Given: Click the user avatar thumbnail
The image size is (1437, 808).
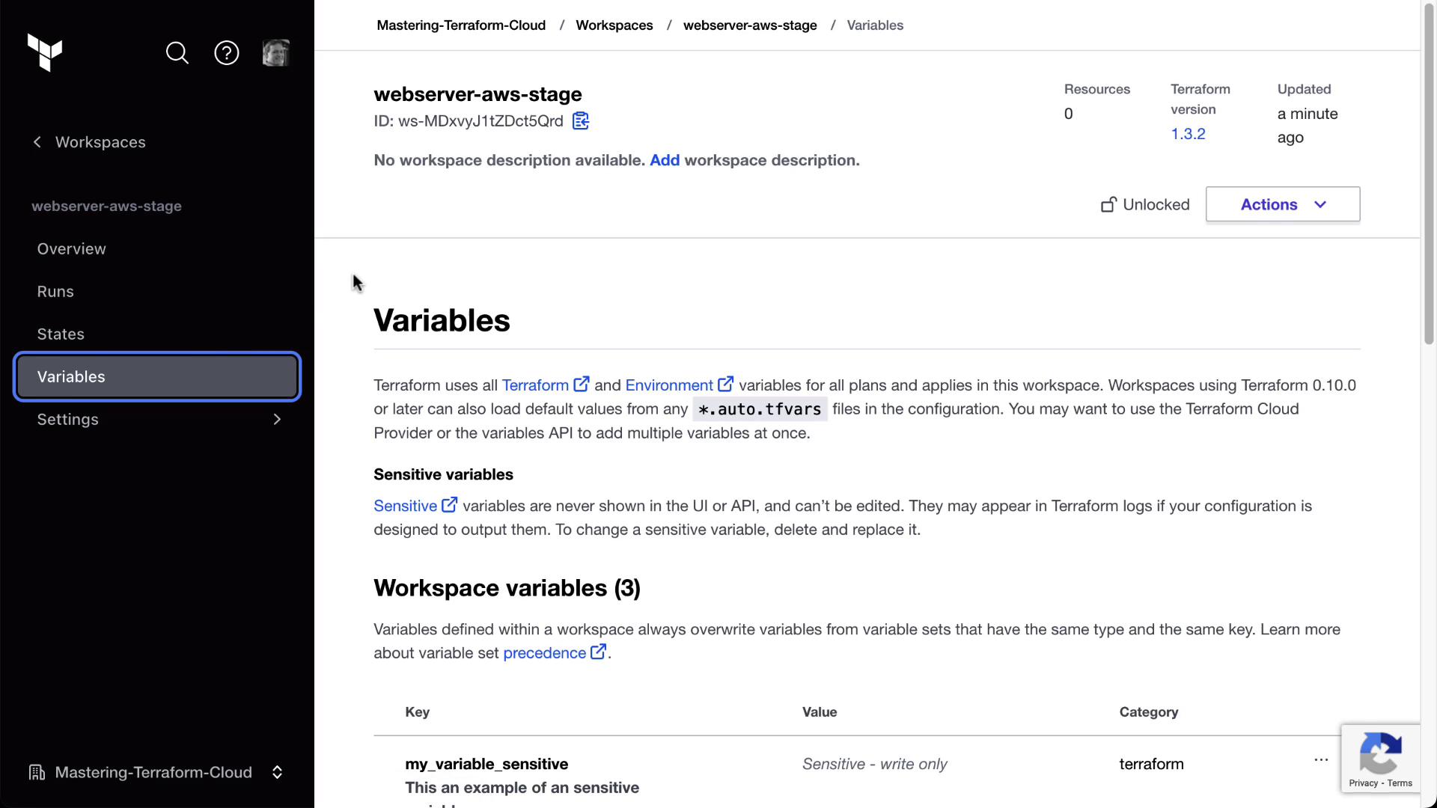Looking at the screenshot, I should pyautogui.click(x=276, y=53).
